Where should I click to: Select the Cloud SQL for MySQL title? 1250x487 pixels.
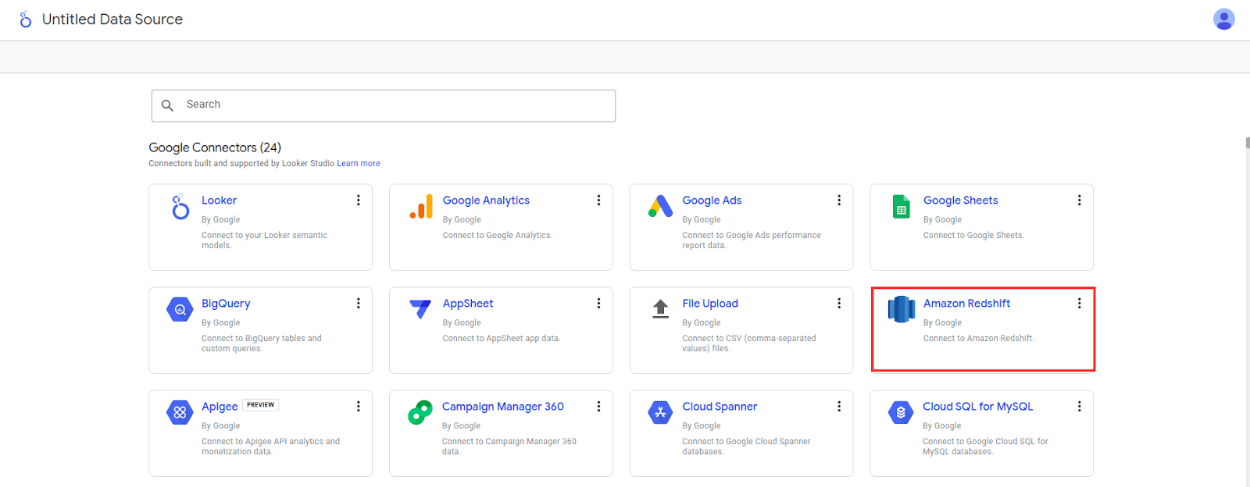977,407
